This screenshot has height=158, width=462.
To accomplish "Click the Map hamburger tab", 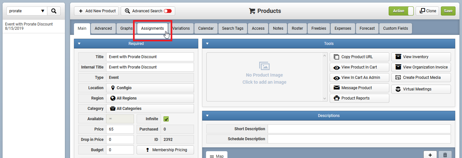I will click(217, 155).
